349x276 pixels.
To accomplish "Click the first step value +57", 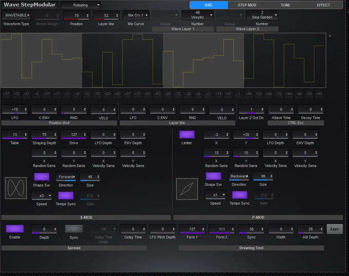I will [7, 94].
